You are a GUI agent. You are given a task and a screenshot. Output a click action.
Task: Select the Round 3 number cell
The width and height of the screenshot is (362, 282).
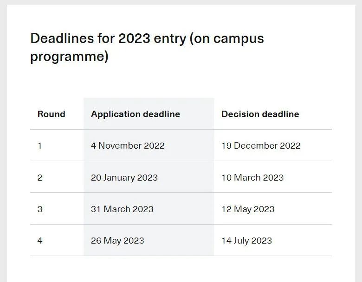coord(40,209)
